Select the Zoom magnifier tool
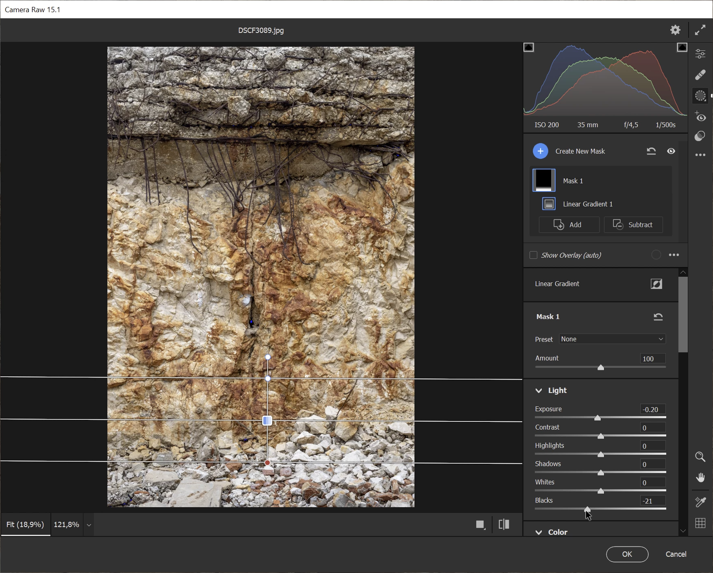 click(x=700, y=457)
